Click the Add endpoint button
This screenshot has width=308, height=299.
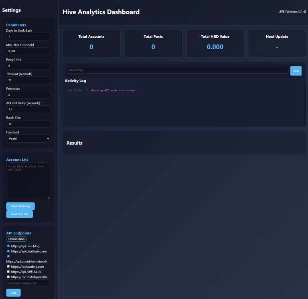coord(13,293)
